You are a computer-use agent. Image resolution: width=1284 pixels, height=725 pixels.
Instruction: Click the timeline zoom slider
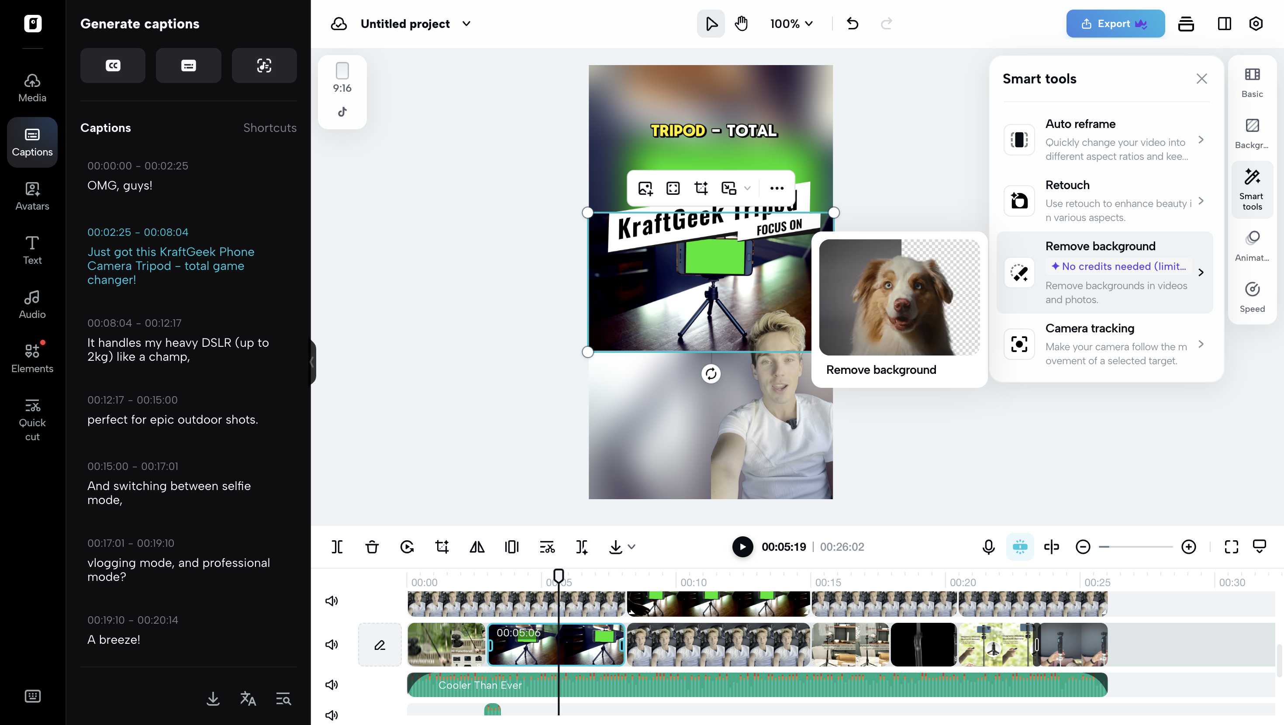pos(1136,547)
